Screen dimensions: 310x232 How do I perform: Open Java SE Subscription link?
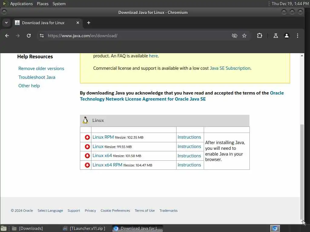coord(230,68)
